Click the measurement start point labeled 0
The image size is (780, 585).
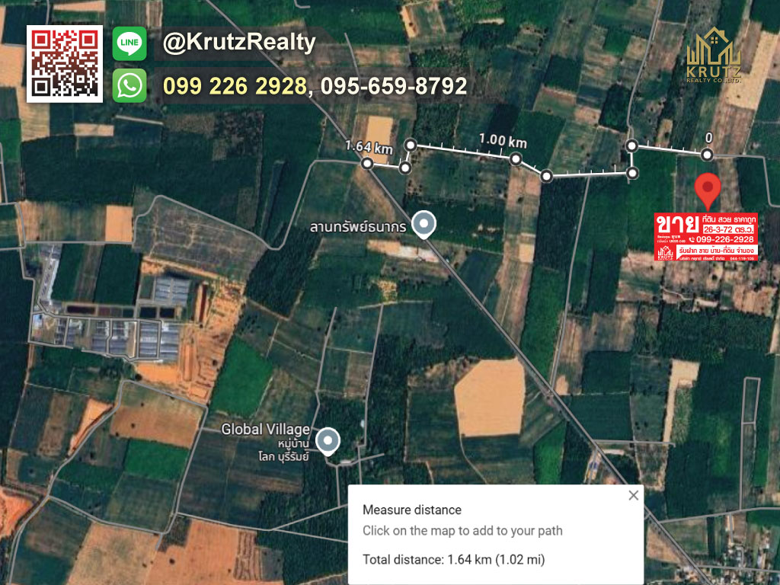(707, 154)
